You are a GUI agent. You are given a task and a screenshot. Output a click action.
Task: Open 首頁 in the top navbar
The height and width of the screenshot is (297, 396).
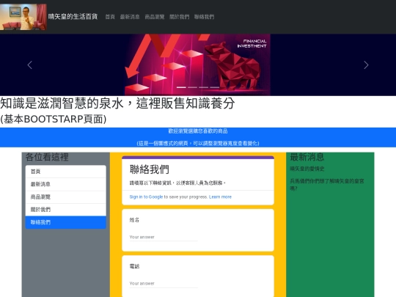[110, 17]
